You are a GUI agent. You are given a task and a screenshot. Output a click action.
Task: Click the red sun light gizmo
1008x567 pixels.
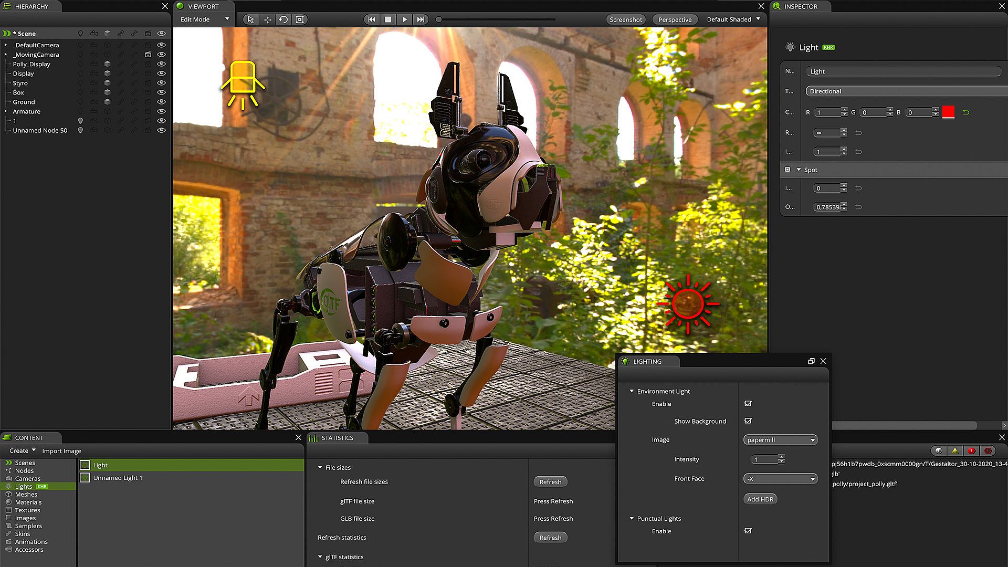(x=688, y=303)
